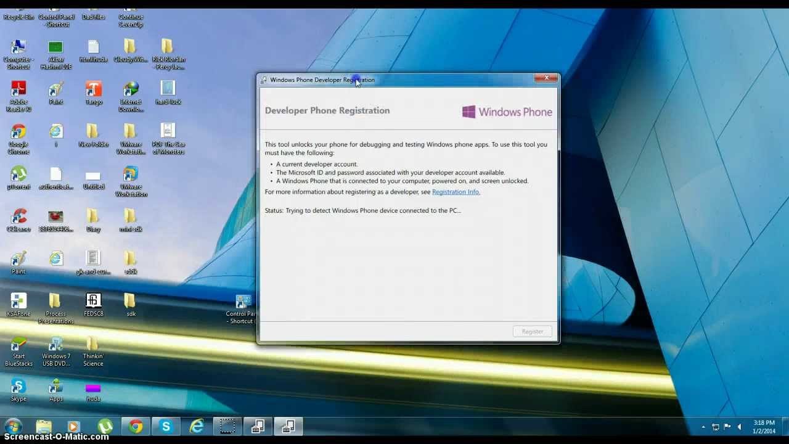This screenshot has height=444, width=789.
Task: Open µTorrent from the taskbar
Action: [x=105, y=426]
